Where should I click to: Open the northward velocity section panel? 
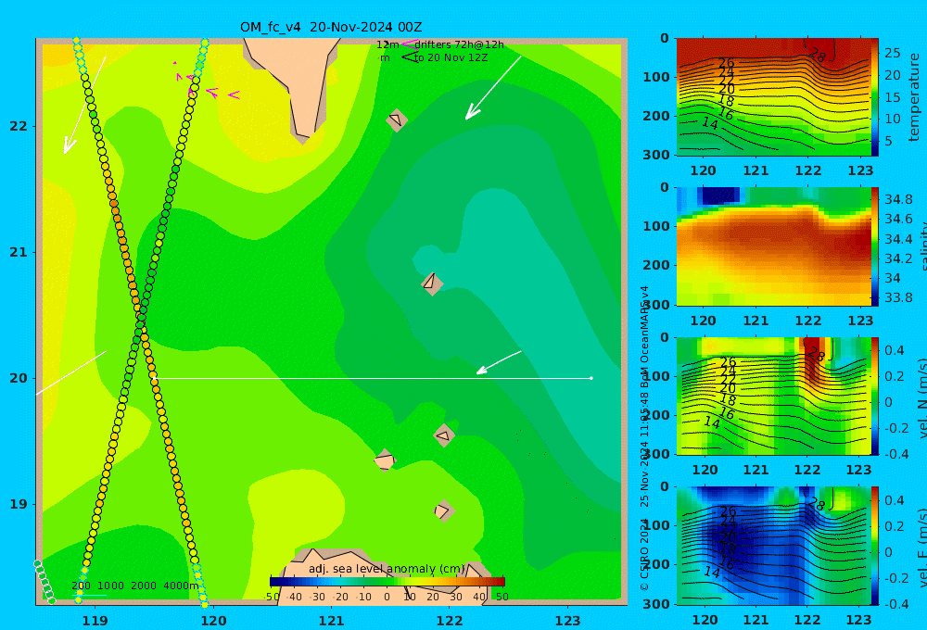774,396
